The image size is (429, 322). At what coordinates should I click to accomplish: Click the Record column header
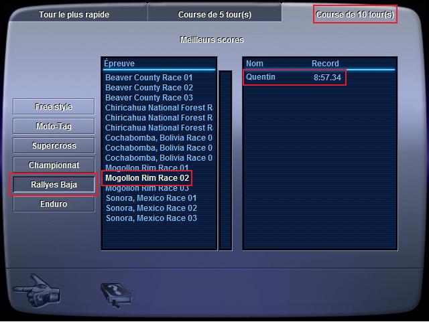click(325, 64)
